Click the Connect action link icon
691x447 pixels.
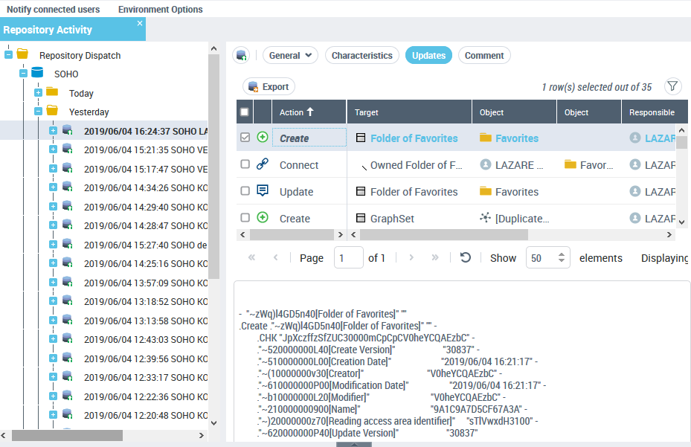[x=262, y=165]
